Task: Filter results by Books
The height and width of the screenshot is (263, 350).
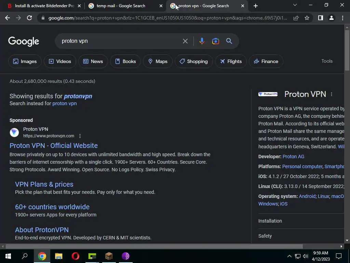Action: (125, 61)
